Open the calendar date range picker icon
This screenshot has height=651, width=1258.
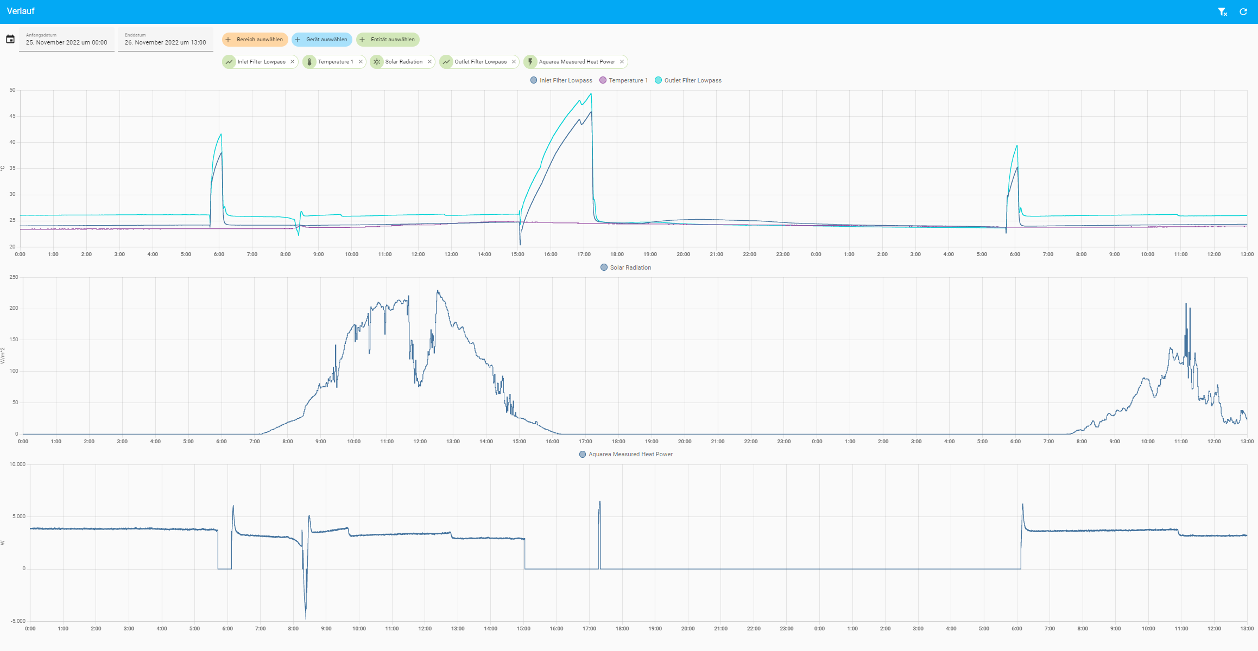pyautogui.click(x=10, y=39)
